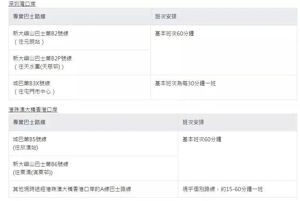Screen dimensions: 300x201
Task: Click 專營巴士路線 header in 港珠澳大橋 table
Action: click(x=29, y=122)
